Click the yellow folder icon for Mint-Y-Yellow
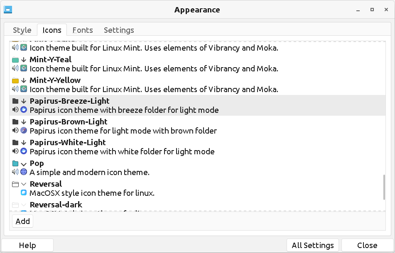The height and width of the screenshot is (253, 395). tap(15, 80)
